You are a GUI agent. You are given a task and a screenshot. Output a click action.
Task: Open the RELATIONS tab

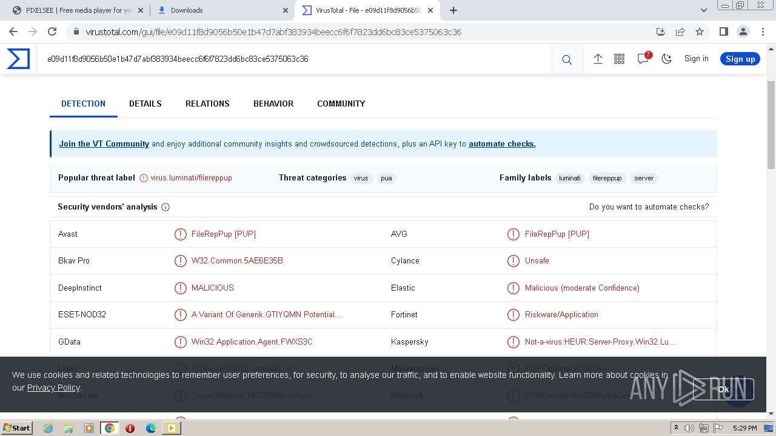point(207,104)
